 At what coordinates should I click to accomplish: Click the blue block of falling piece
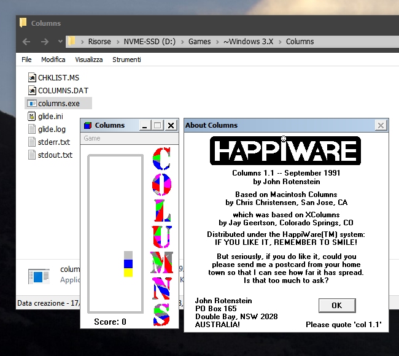point(128,264)
